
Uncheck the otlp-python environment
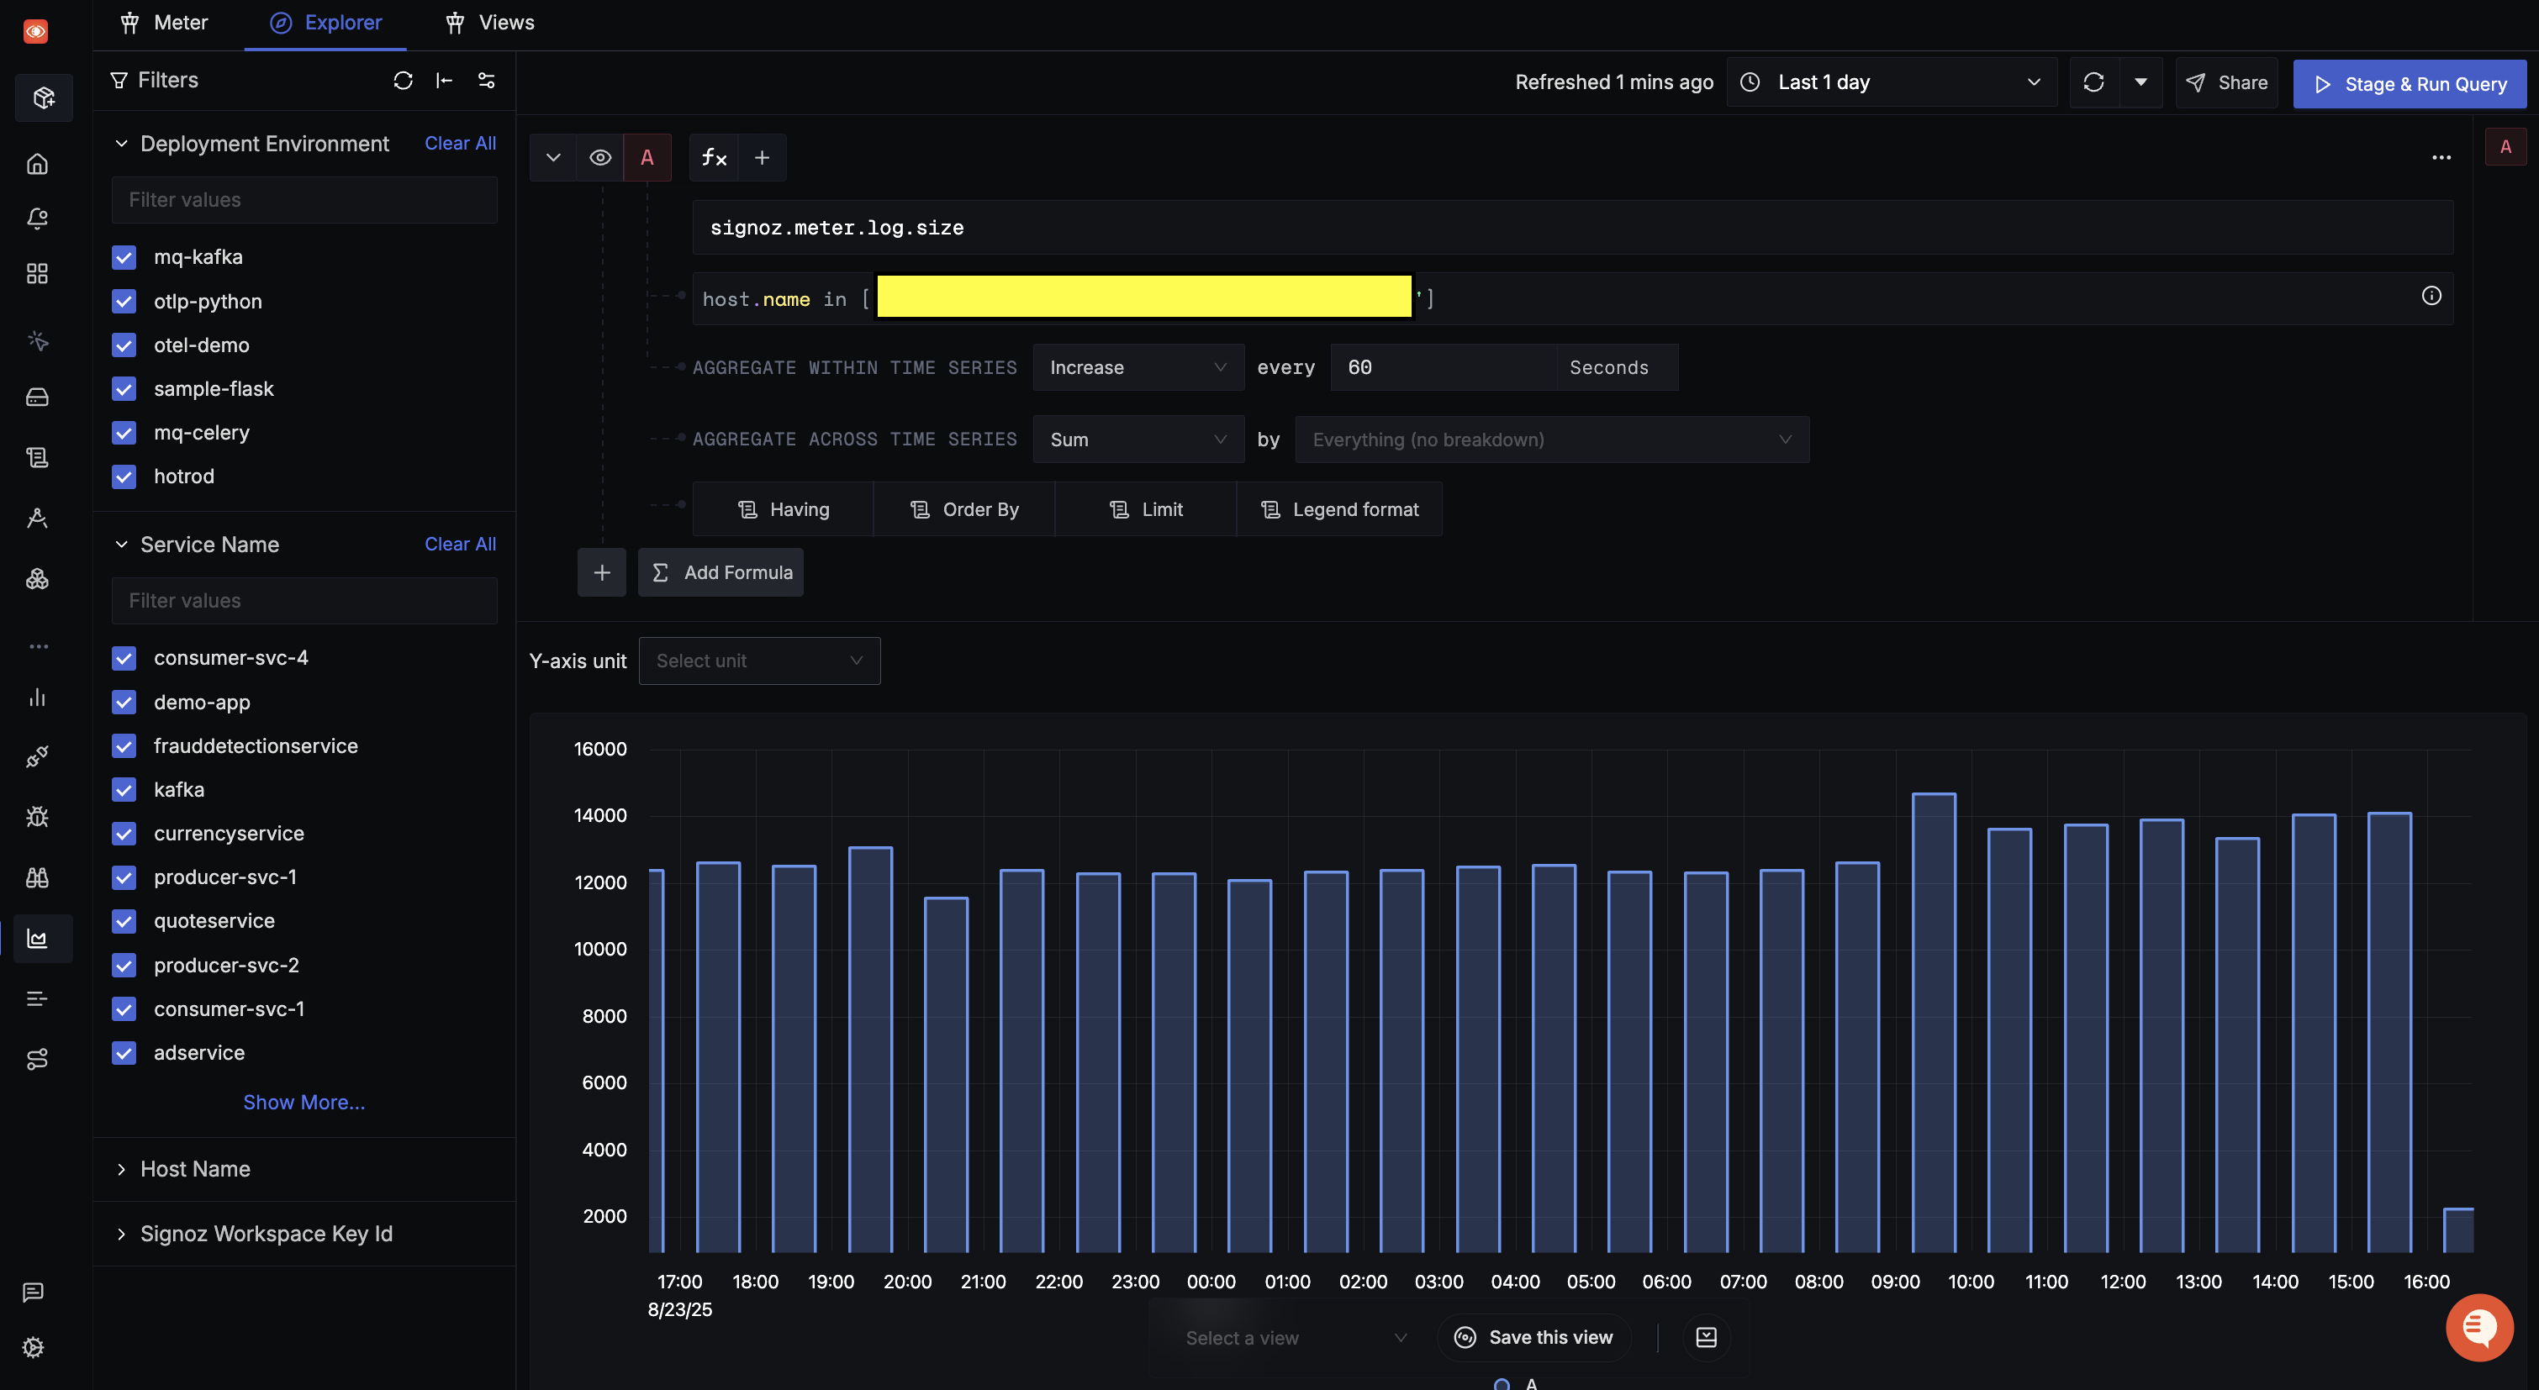(x=124, y=302)
